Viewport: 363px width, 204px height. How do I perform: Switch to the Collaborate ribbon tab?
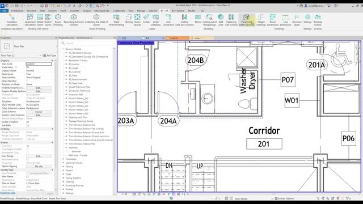[x=119, y=11]
